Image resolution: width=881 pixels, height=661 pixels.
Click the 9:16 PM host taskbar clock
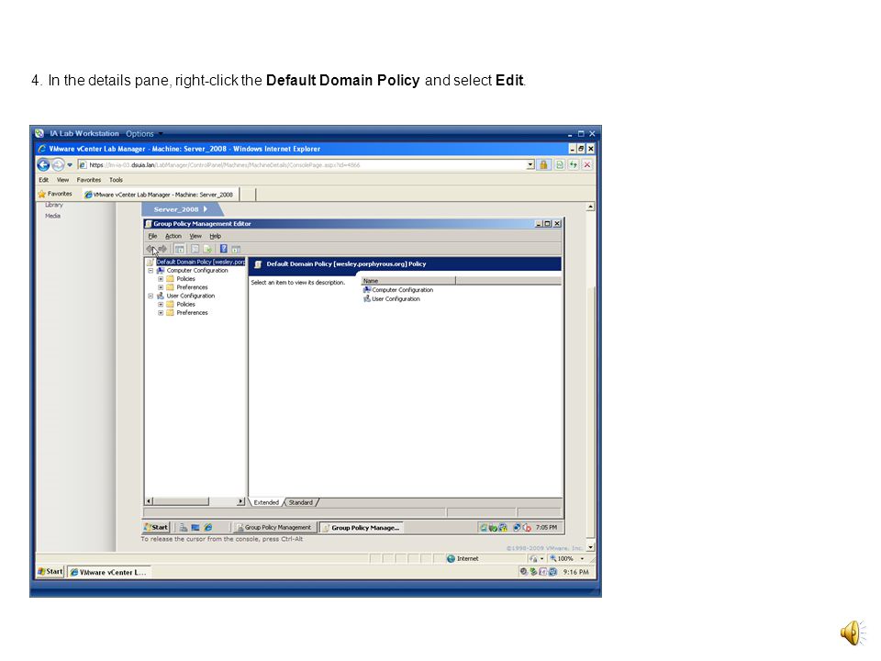click(x=576, y=572)
